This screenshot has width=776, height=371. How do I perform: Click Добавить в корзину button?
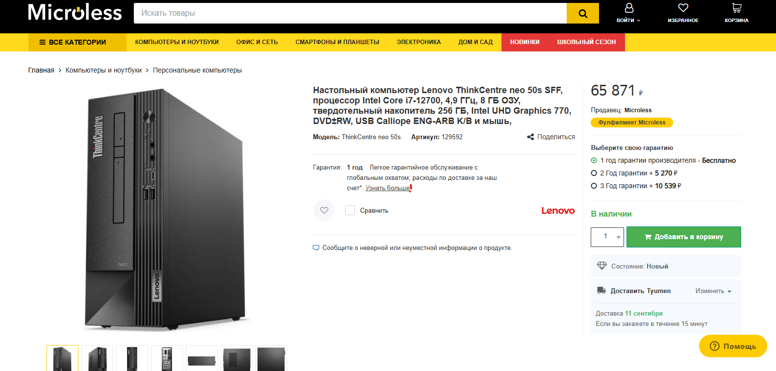683,237
